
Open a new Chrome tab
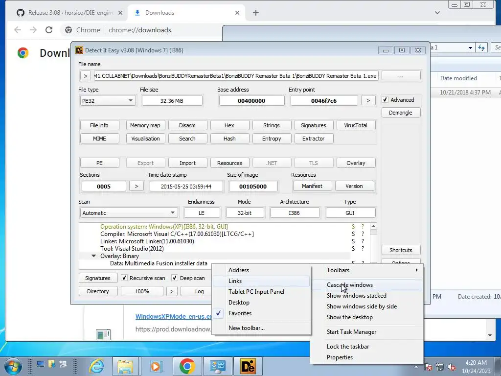[x=256, y=13]
